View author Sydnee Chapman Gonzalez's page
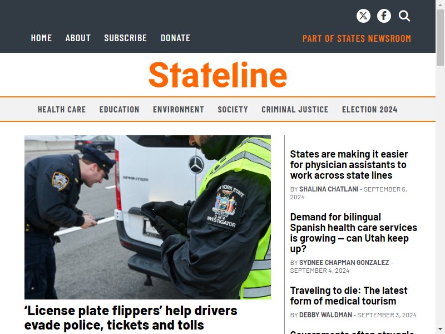This screenshot has width=445, height=334. click(344, 262)
